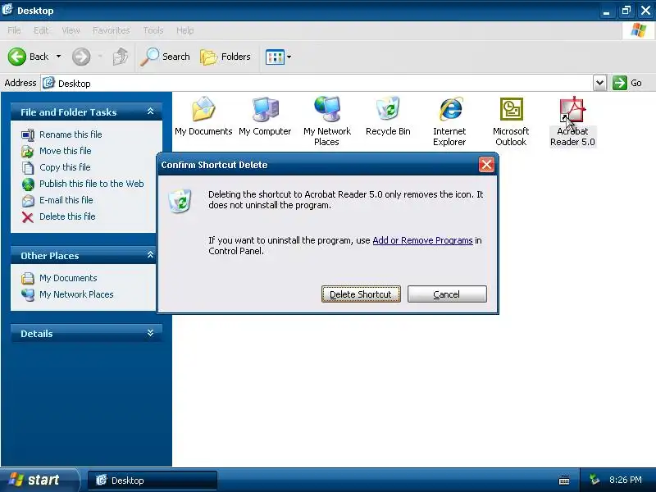Toggle the Folders pane button
This screenshot has height=492, width=656.
(x=225, y=57)
